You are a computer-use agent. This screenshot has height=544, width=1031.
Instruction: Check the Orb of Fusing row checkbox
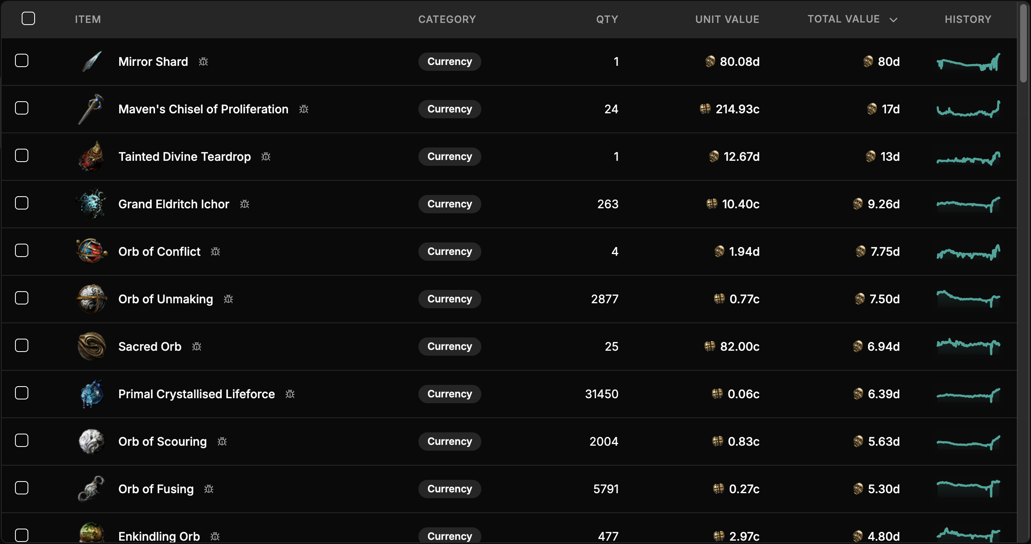22,488
